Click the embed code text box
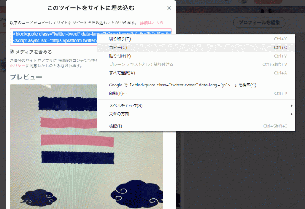305x209 pixels. tap(52, 36)
